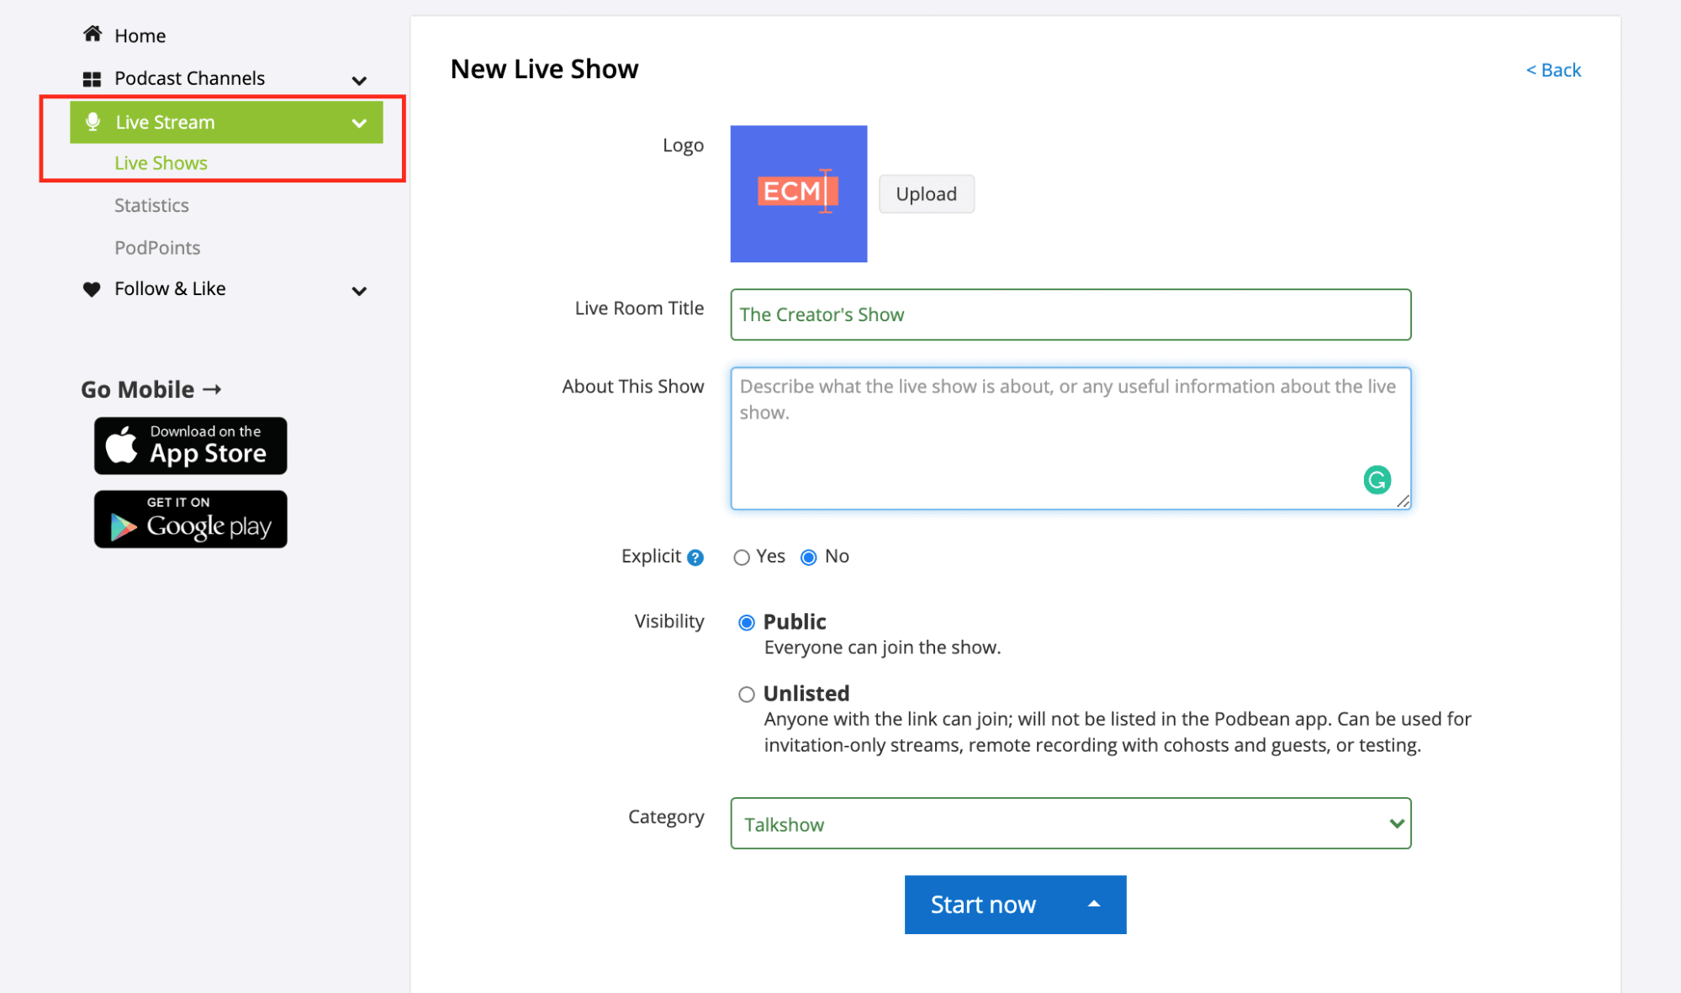Viewport: 1681px width, 993px height.
Task: Click the Upload button for the logo
Action: (926, 193)
